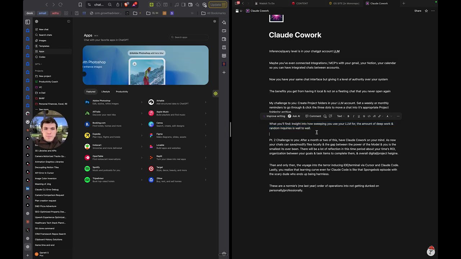Viewport: 461px width, 259px height.
Task: Click Share in the Notion window
Action: click(x=418, y=11)
